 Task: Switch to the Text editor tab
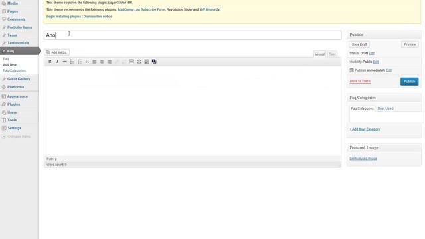coord(332,54)
